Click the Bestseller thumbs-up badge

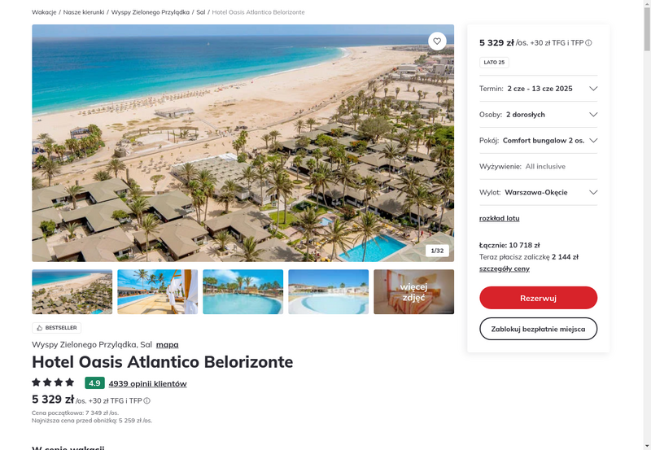56,328
